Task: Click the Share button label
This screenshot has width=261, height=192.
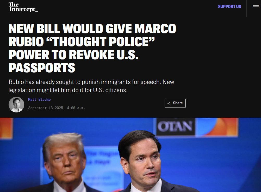Action: (x=178, y=103)
